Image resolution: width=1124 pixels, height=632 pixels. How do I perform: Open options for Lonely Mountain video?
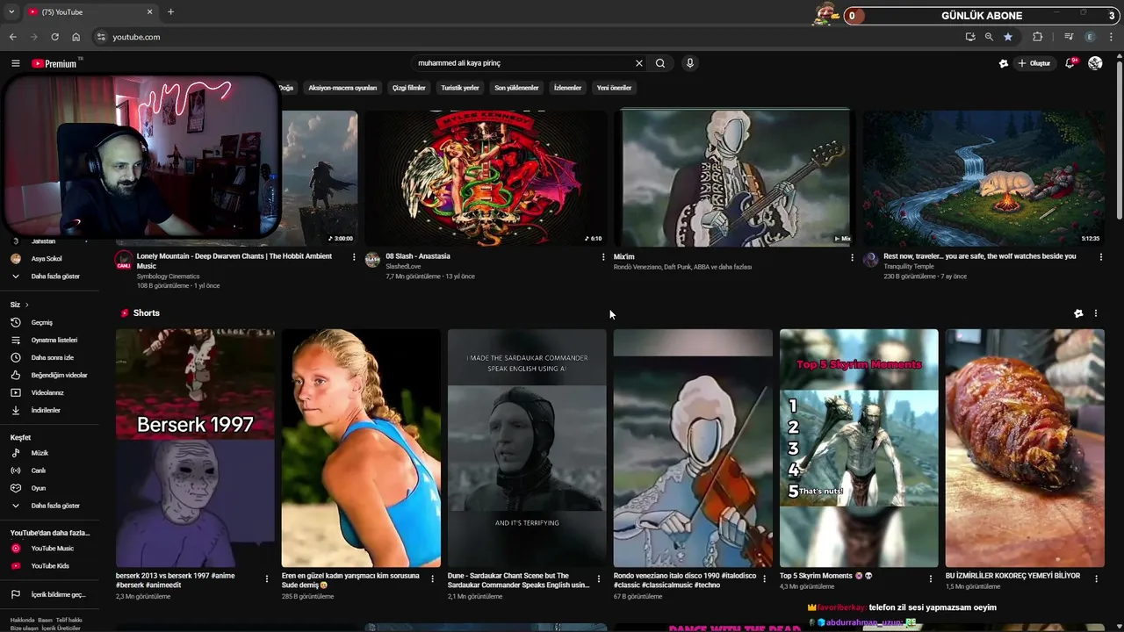[x=354, y=257]
